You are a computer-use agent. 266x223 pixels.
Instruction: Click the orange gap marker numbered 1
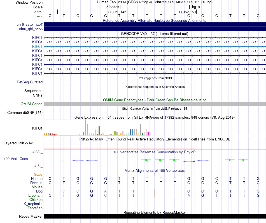pos(155,175)
